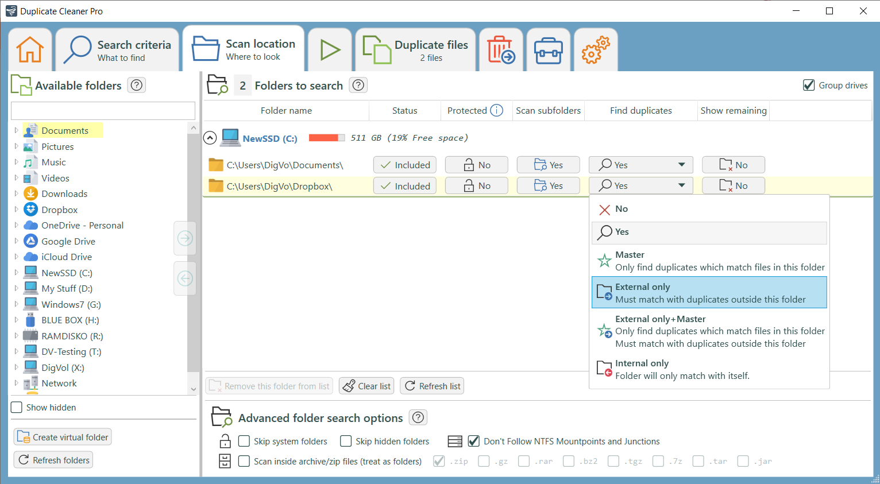Click the Available folders search field
Screen dimensions: 880x484
(102, 110)
